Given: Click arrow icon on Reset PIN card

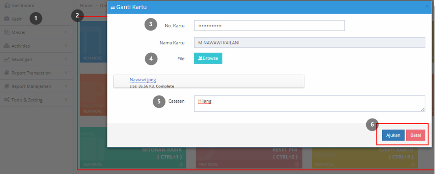Looking at the screenshot, I should (296, 164).
